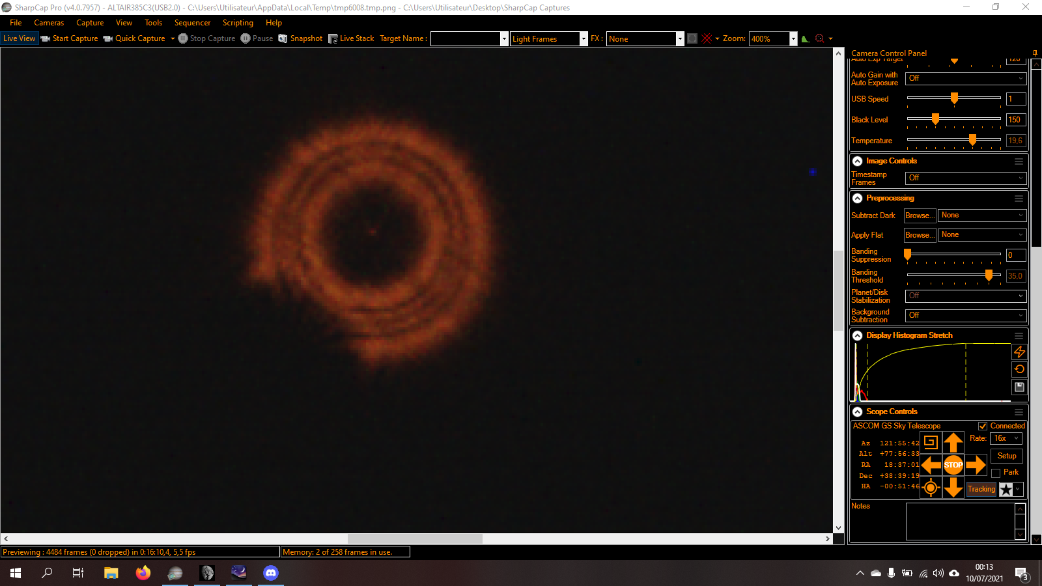Uncheck the Connected telescope checkbox
This screenshot has height=586, width=1042.
tap(983, 426)
